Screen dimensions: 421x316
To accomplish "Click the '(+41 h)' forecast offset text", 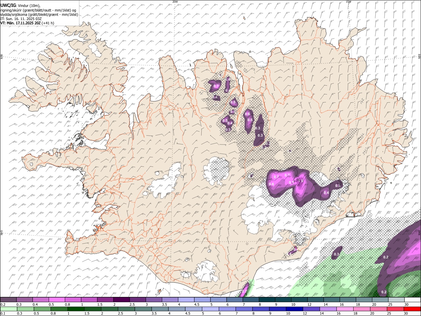I will tap(48, 23).
